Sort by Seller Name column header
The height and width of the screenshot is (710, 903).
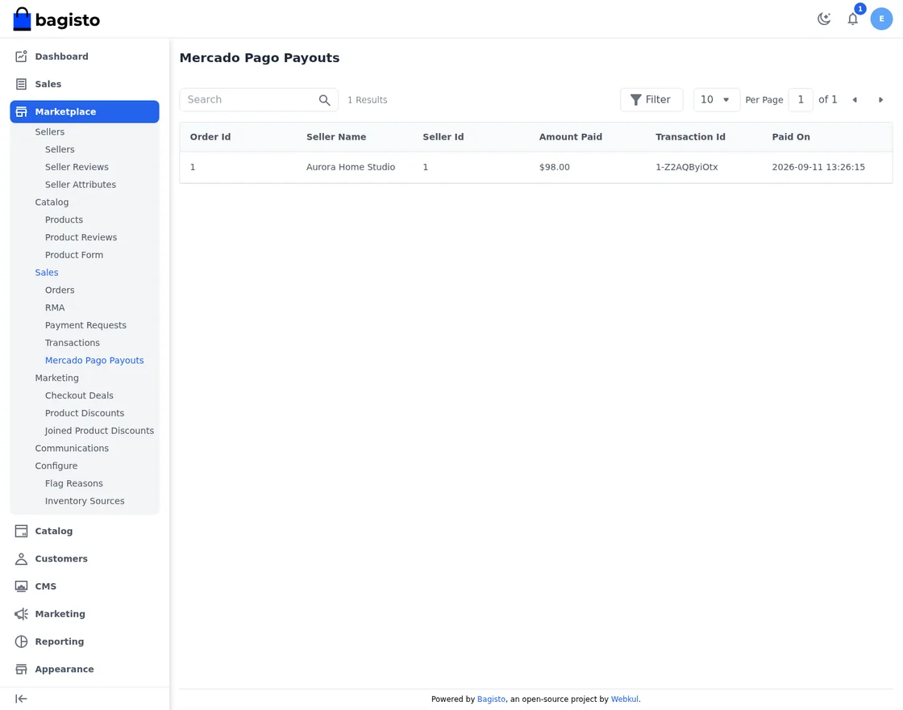pos(336,137)
